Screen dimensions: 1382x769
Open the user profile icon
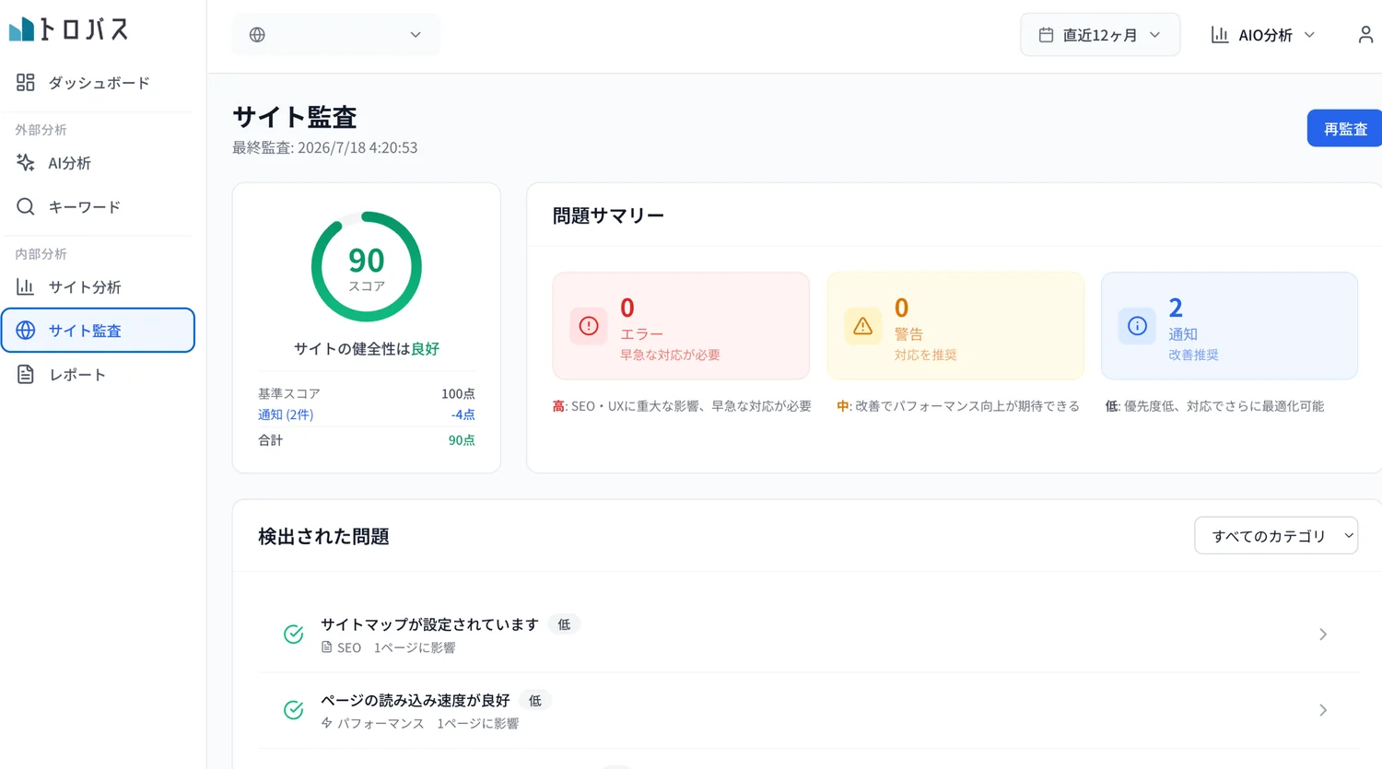click(x=1365, y=35)
